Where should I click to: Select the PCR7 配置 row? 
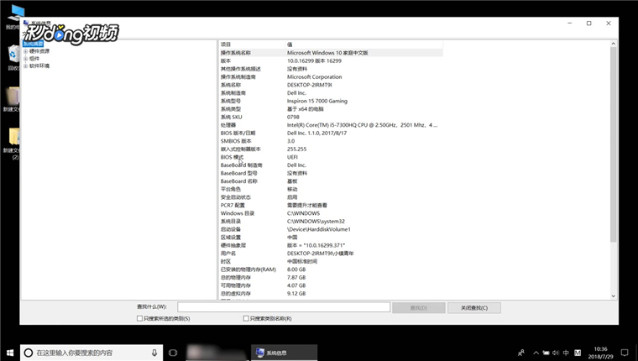click(331, 205)
